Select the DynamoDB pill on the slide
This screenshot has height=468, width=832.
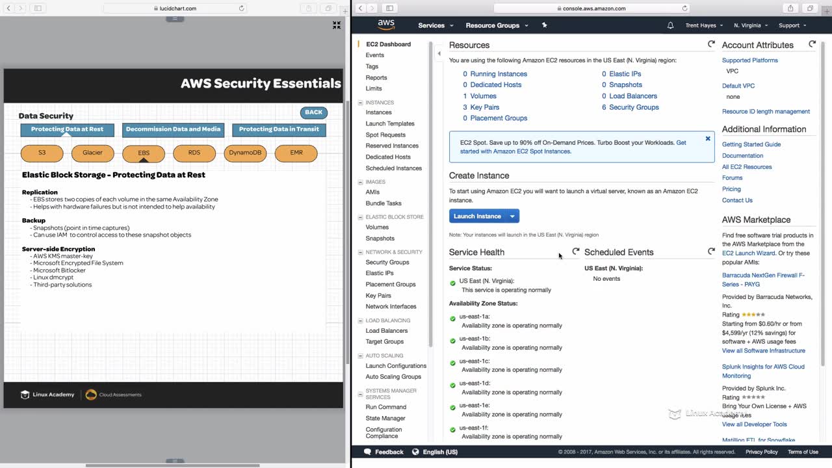(x=245, y=153)
